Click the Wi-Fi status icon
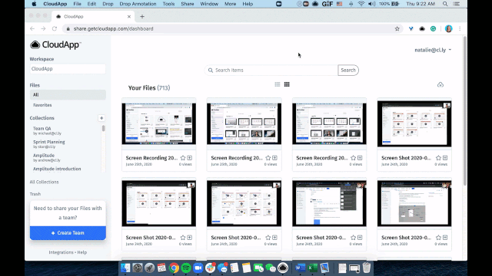492x276 pixels. 361,4
